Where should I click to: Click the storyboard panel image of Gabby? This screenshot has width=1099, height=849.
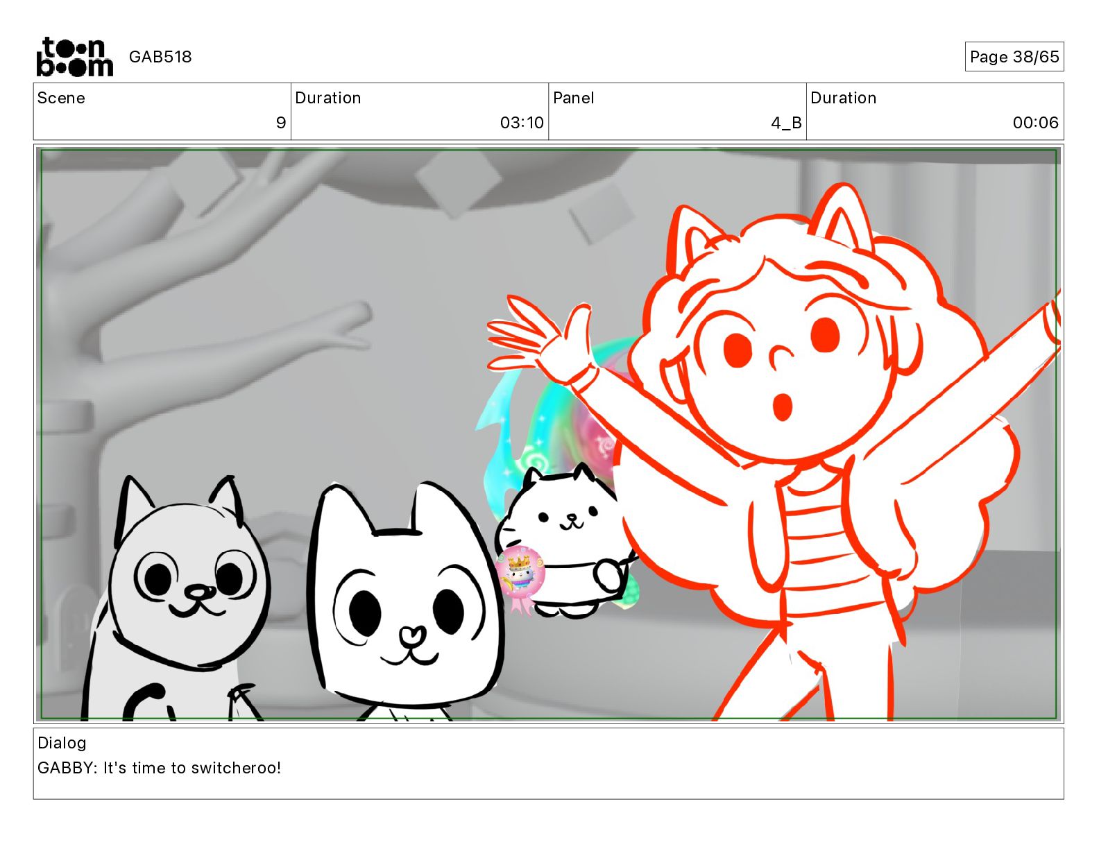[548, 434]
